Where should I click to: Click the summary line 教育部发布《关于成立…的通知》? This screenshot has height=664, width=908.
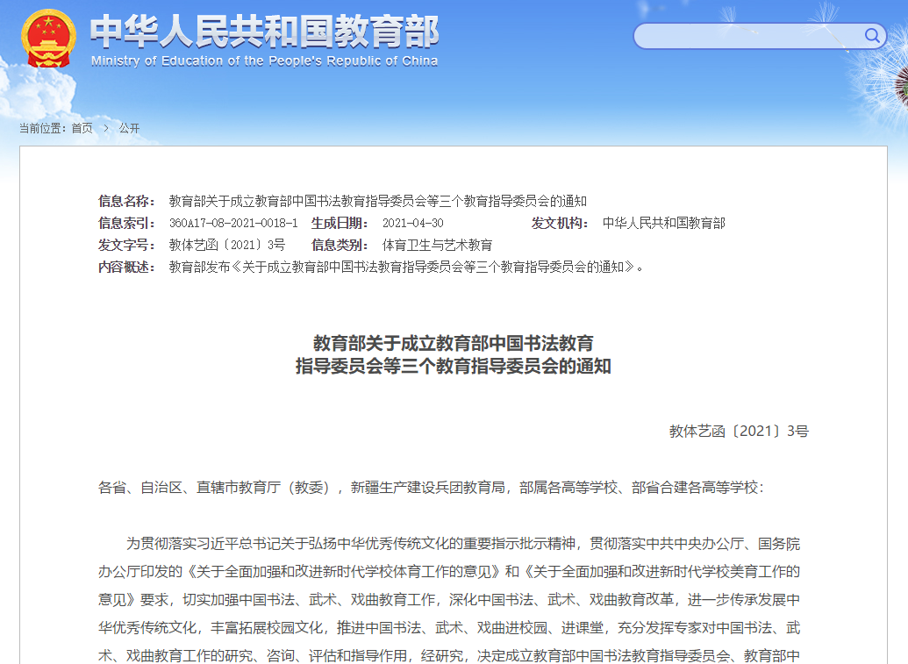pos(406,267)
